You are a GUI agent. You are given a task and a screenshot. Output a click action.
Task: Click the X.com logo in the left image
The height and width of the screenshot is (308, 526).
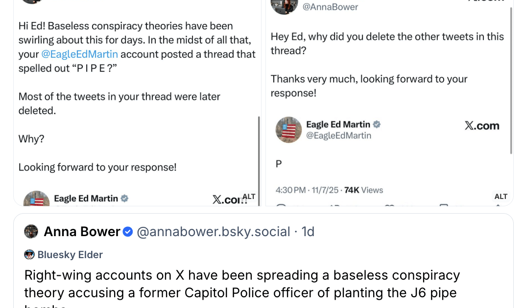tap(226, 199)
